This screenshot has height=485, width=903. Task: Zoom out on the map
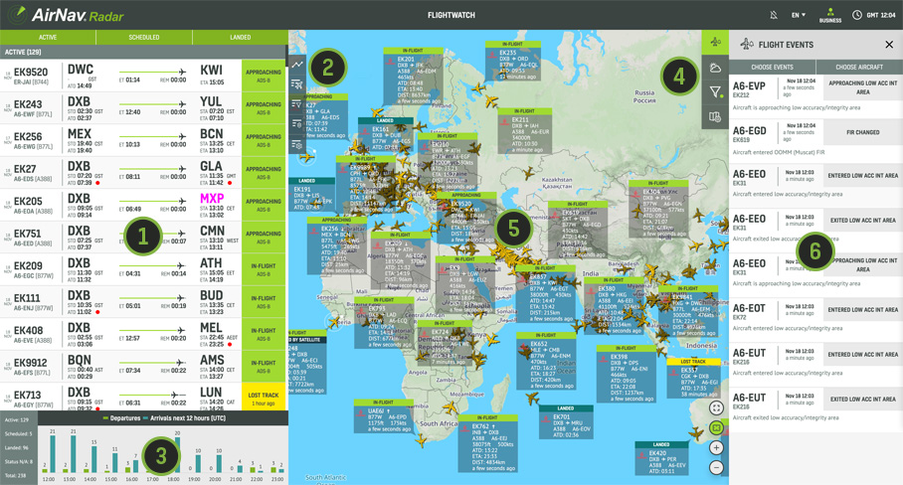pyautogui.click(x=716, y=468)
